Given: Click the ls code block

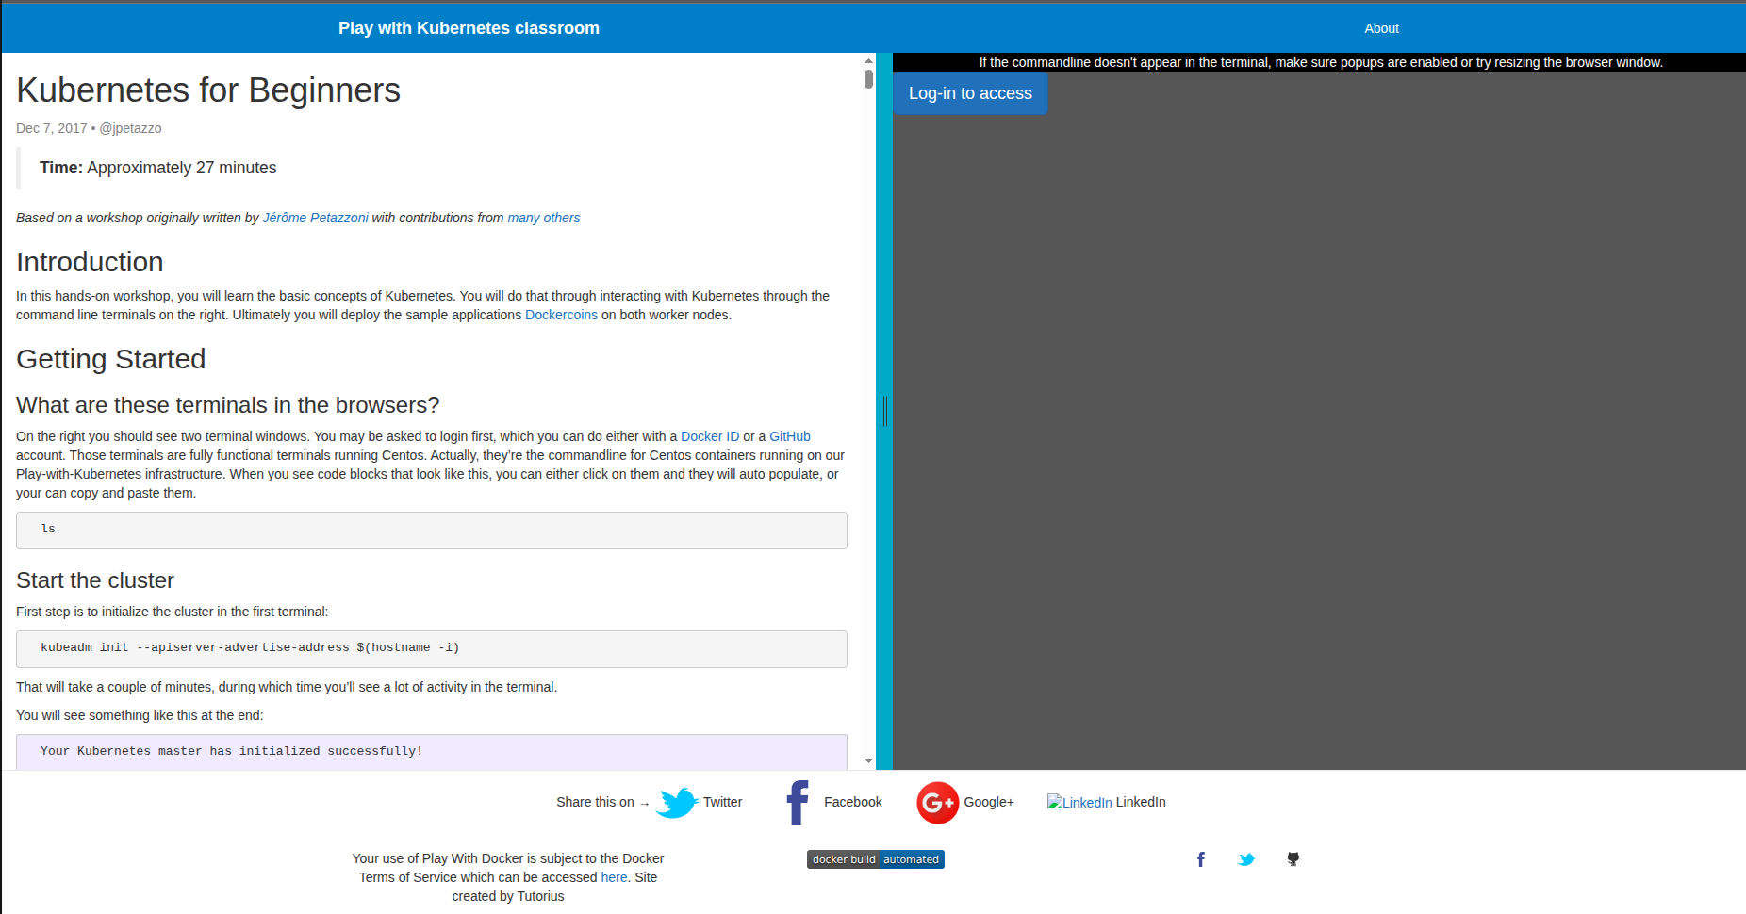Looking at the screenshot, I should pos(432,530).
